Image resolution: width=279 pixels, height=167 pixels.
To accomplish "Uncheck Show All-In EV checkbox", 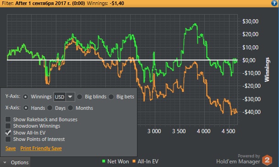I will pos(8,133).
